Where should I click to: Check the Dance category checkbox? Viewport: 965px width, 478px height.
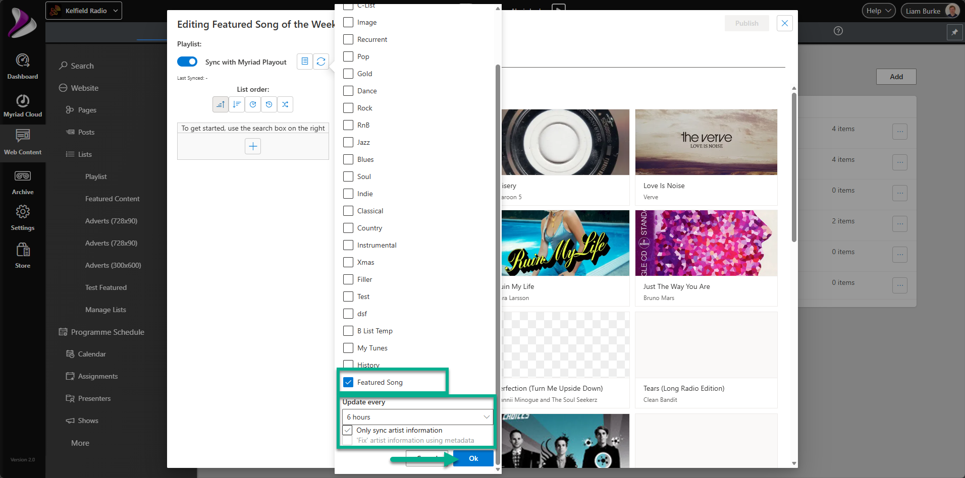[348, 91]
